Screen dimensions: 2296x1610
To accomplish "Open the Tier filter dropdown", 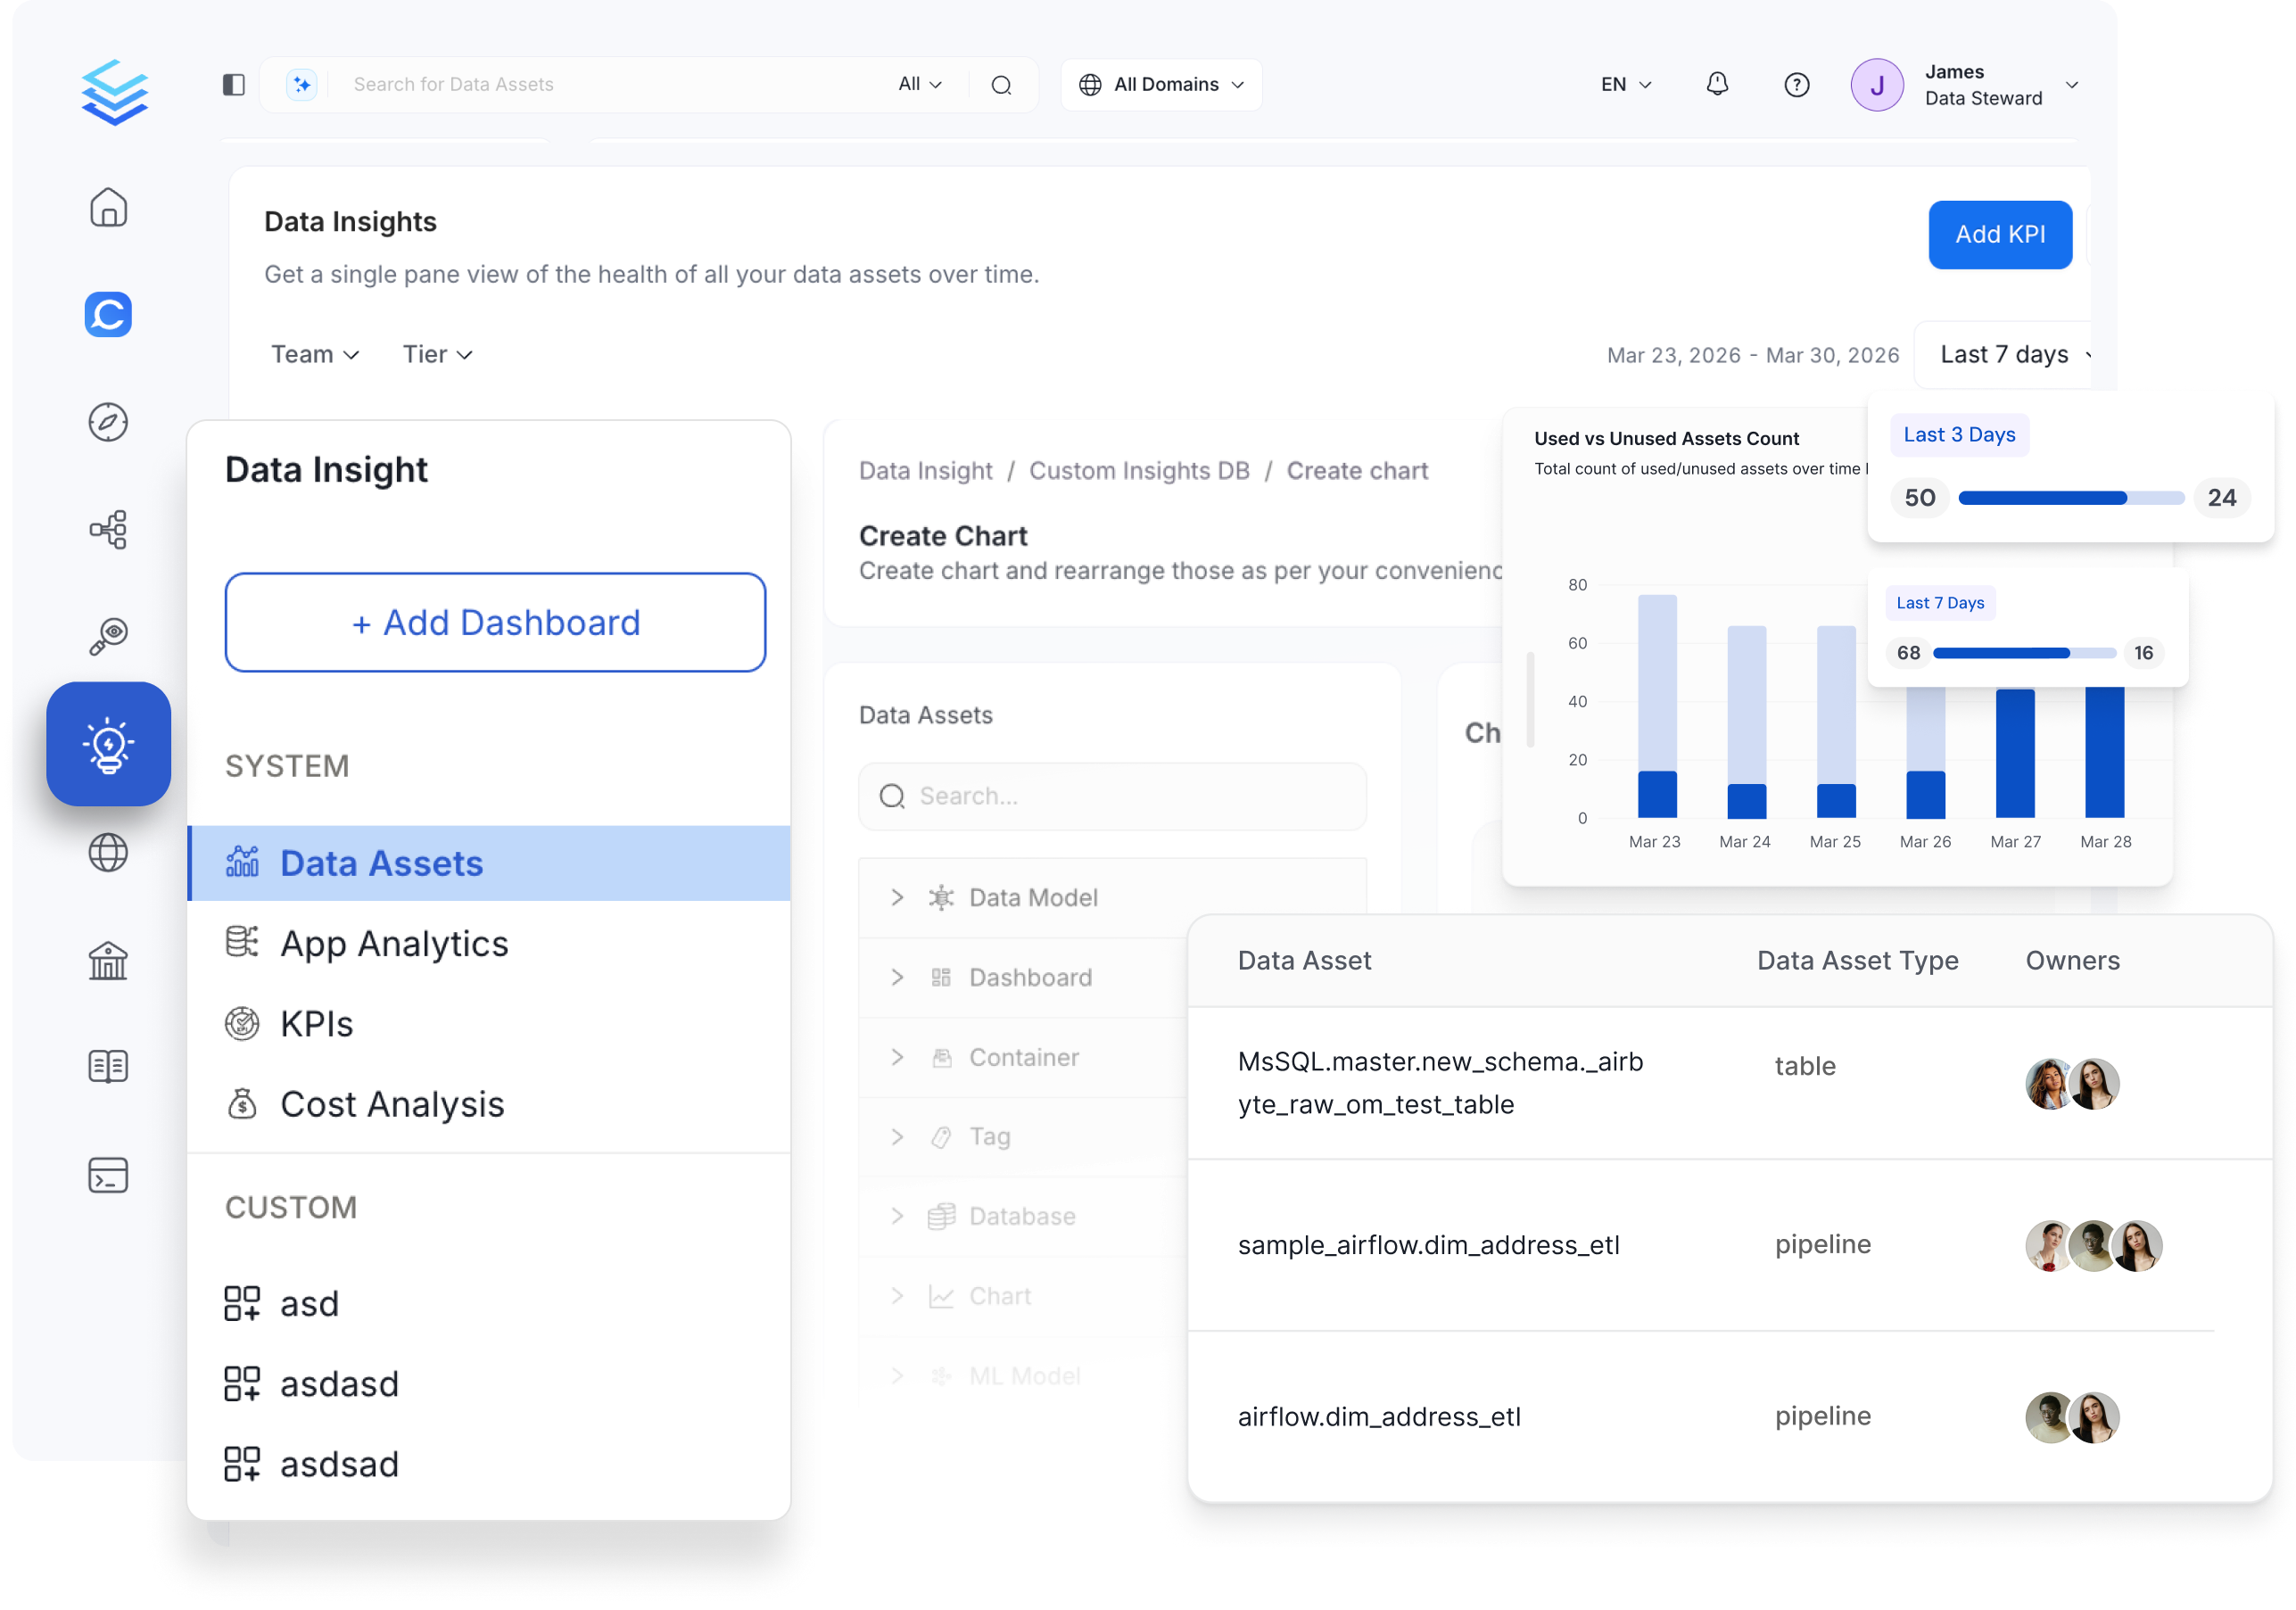I will [x=438, y=354].
